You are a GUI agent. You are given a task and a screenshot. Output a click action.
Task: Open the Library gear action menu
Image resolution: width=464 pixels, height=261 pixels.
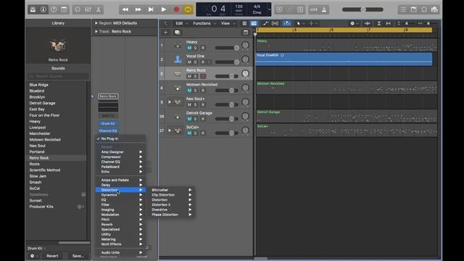[x=33, y=256]
